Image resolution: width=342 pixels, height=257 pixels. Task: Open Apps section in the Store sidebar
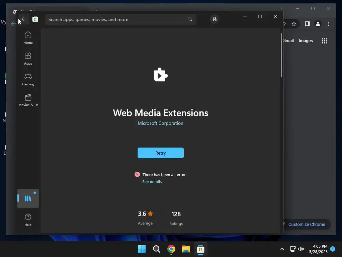pyautogui.click(x=28, y=59)
